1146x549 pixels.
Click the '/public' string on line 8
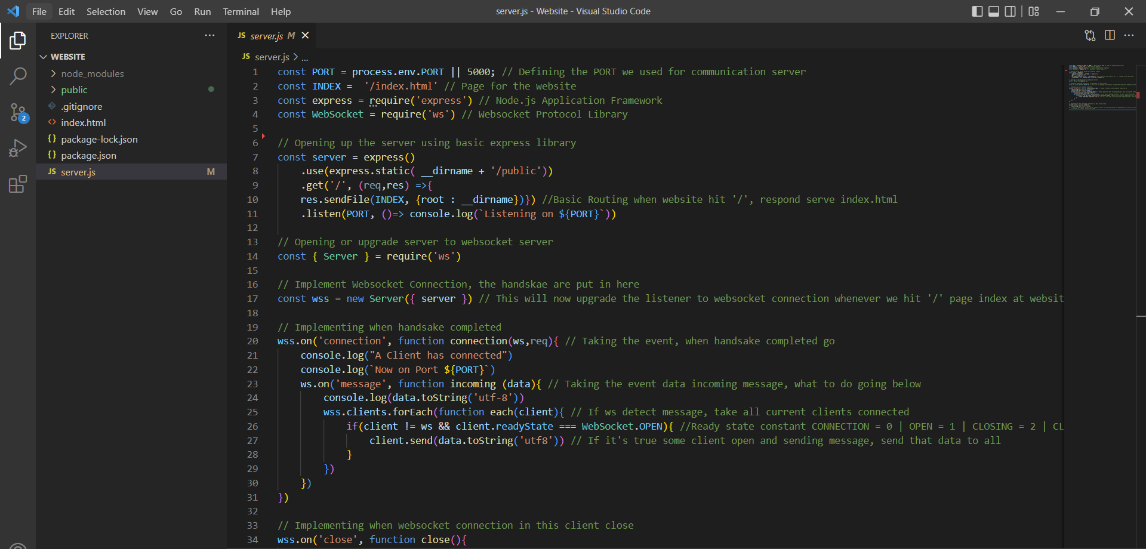516,171
